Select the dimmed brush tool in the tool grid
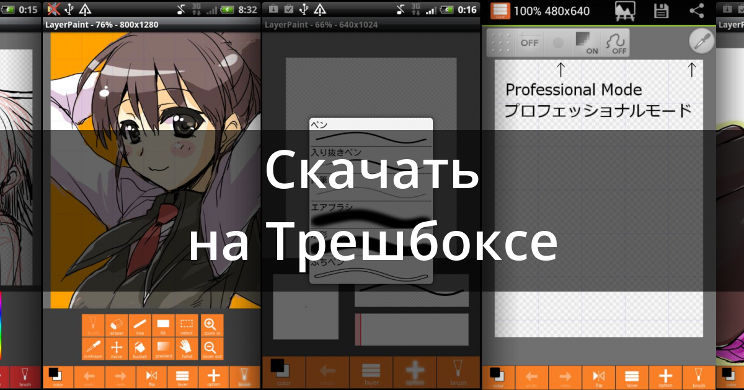This screenshot has width=744, height=390. [93, 326]
